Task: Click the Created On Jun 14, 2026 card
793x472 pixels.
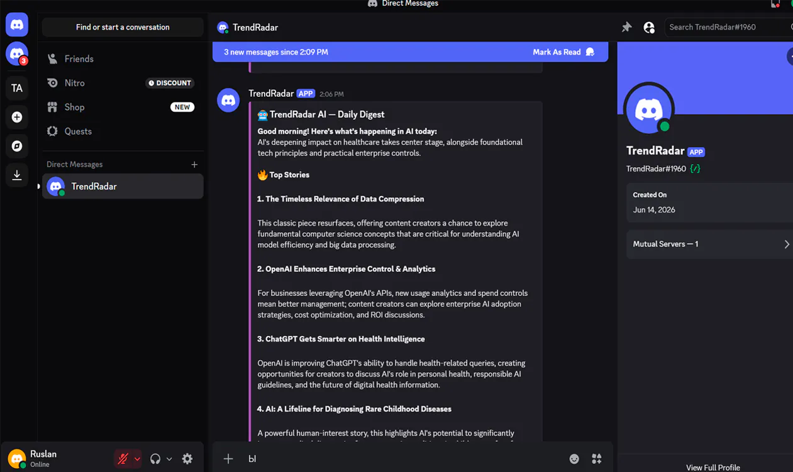Action: (709, 202)
